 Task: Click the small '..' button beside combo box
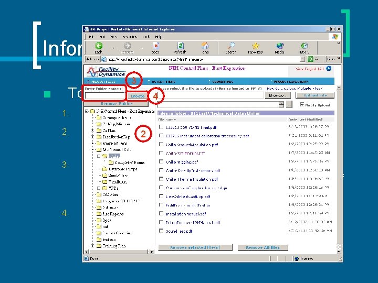pyautogui.click(x=289, y=104)
